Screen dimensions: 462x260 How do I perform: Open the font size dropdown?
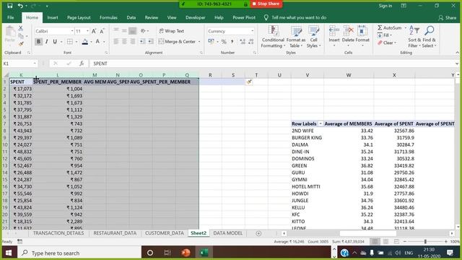pos(87,31)
